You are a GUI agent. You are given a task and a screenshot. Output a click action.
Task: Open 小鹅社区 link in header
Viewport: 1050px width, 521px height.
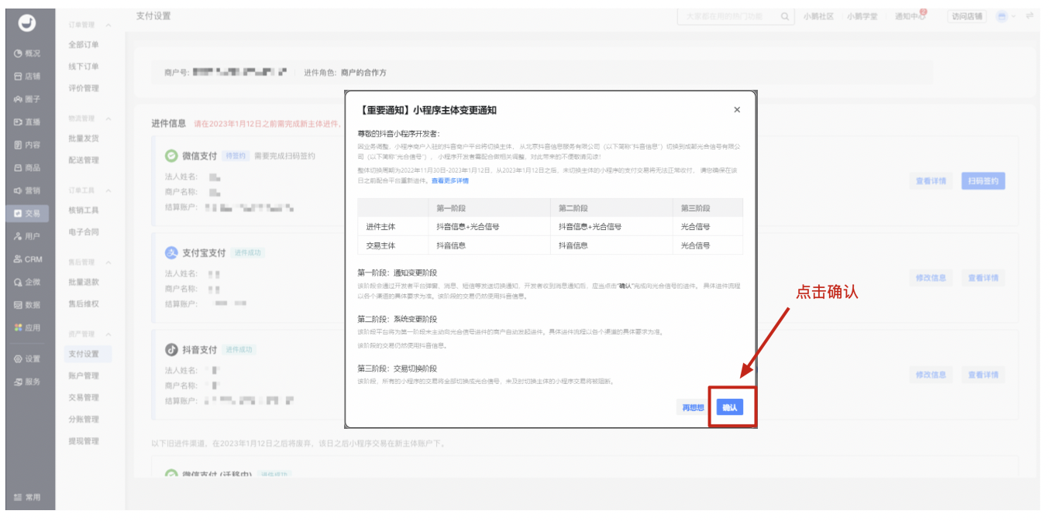[x=818, y=16]
